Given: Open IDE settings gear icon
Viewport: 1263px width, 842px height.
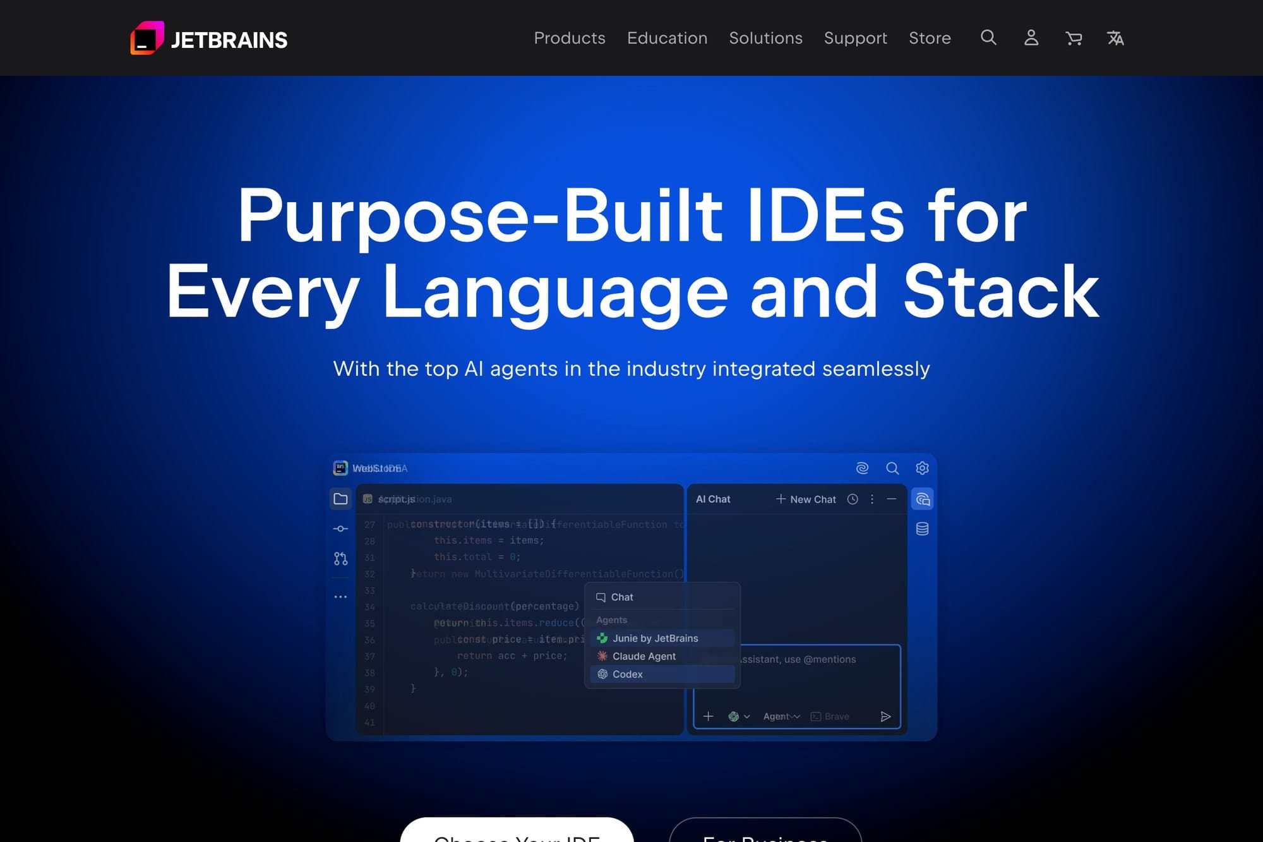Looking at the screenshot, I should (x=922, y=468).
